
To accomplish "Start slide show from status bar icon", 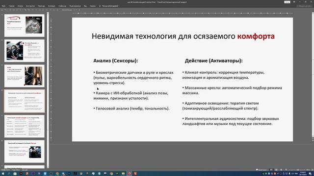I will coord(286,170).
